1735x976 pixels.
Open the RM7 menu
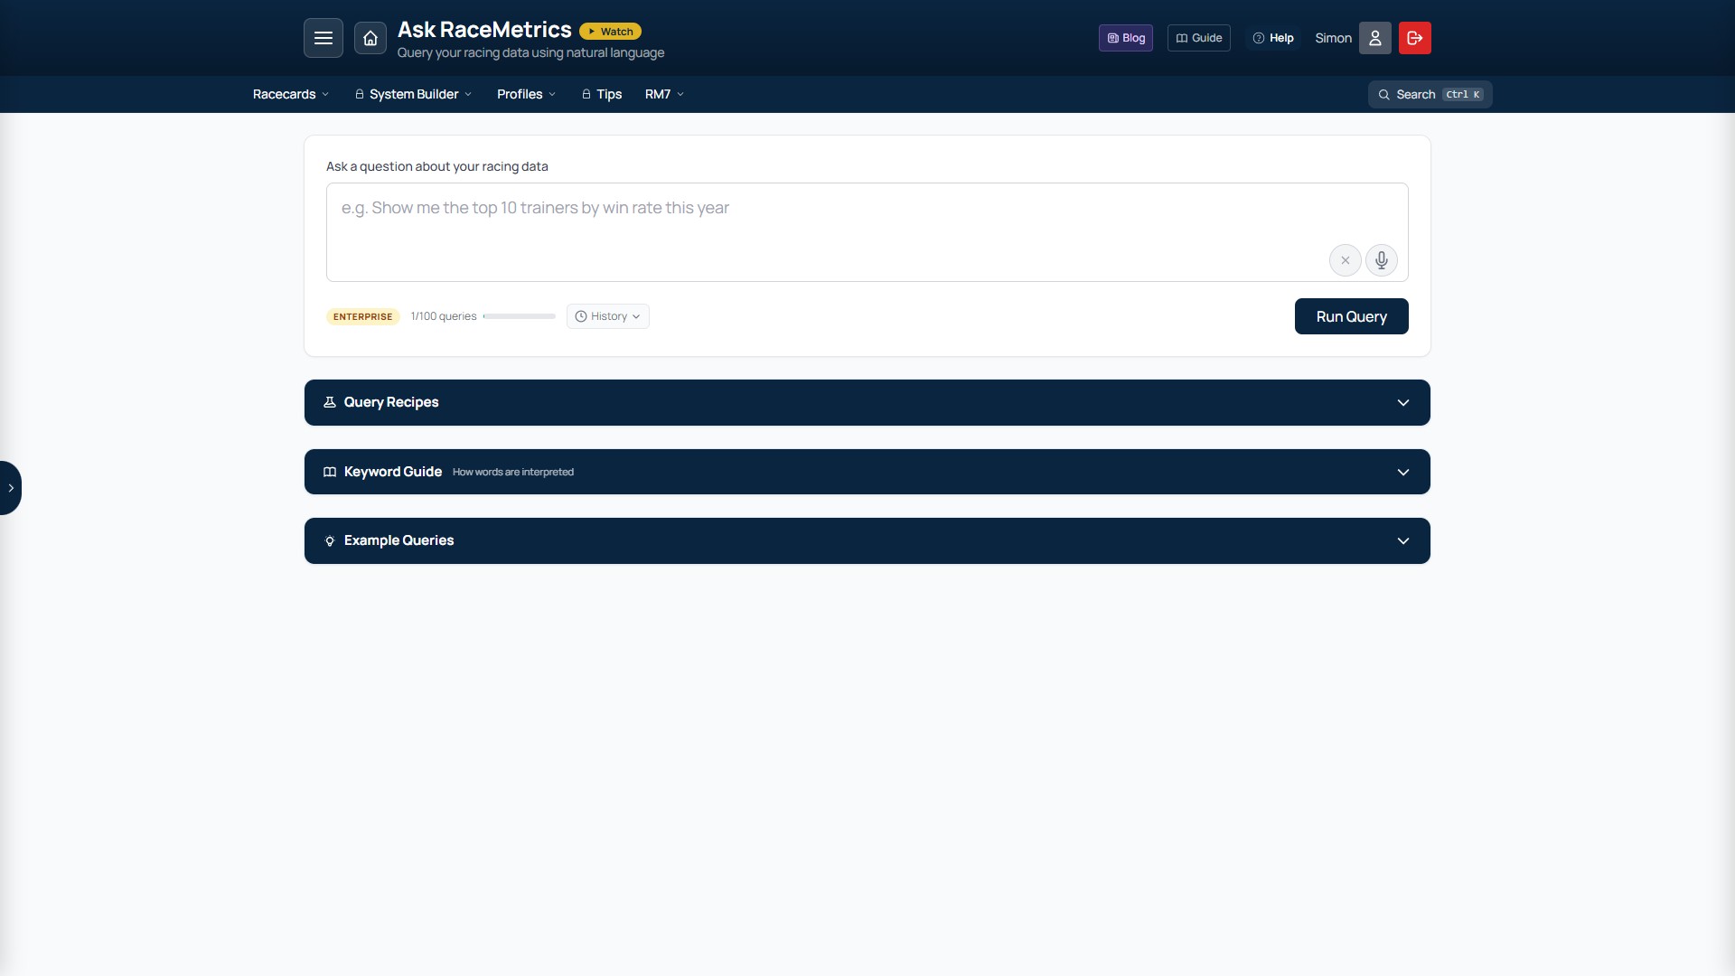665,94
